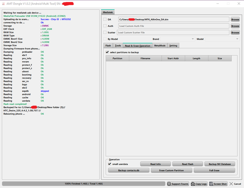Uncheck select partitions to backup
Viewport: 244px width, 188px height.
(x=107, y=52)
